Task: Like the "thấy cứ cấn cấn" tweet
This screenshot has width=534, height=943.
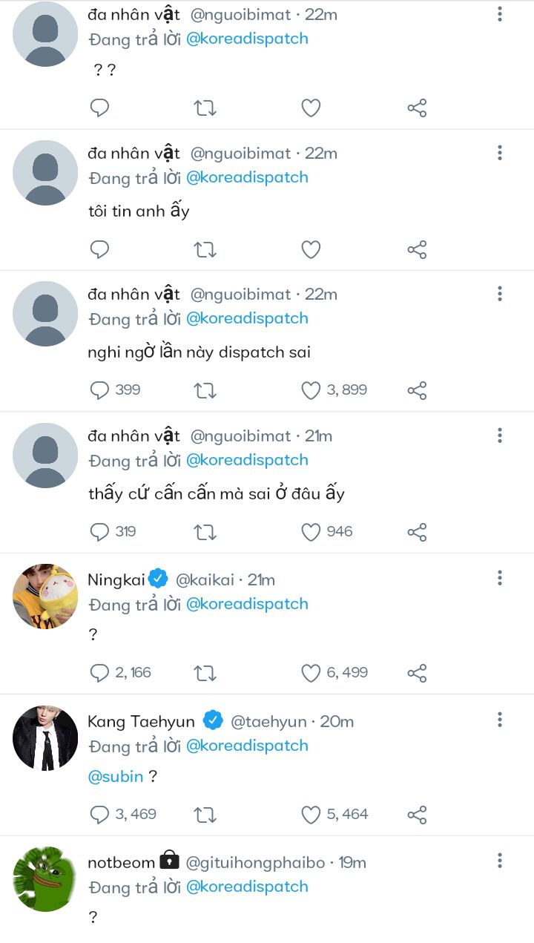Action: [311, 532]
